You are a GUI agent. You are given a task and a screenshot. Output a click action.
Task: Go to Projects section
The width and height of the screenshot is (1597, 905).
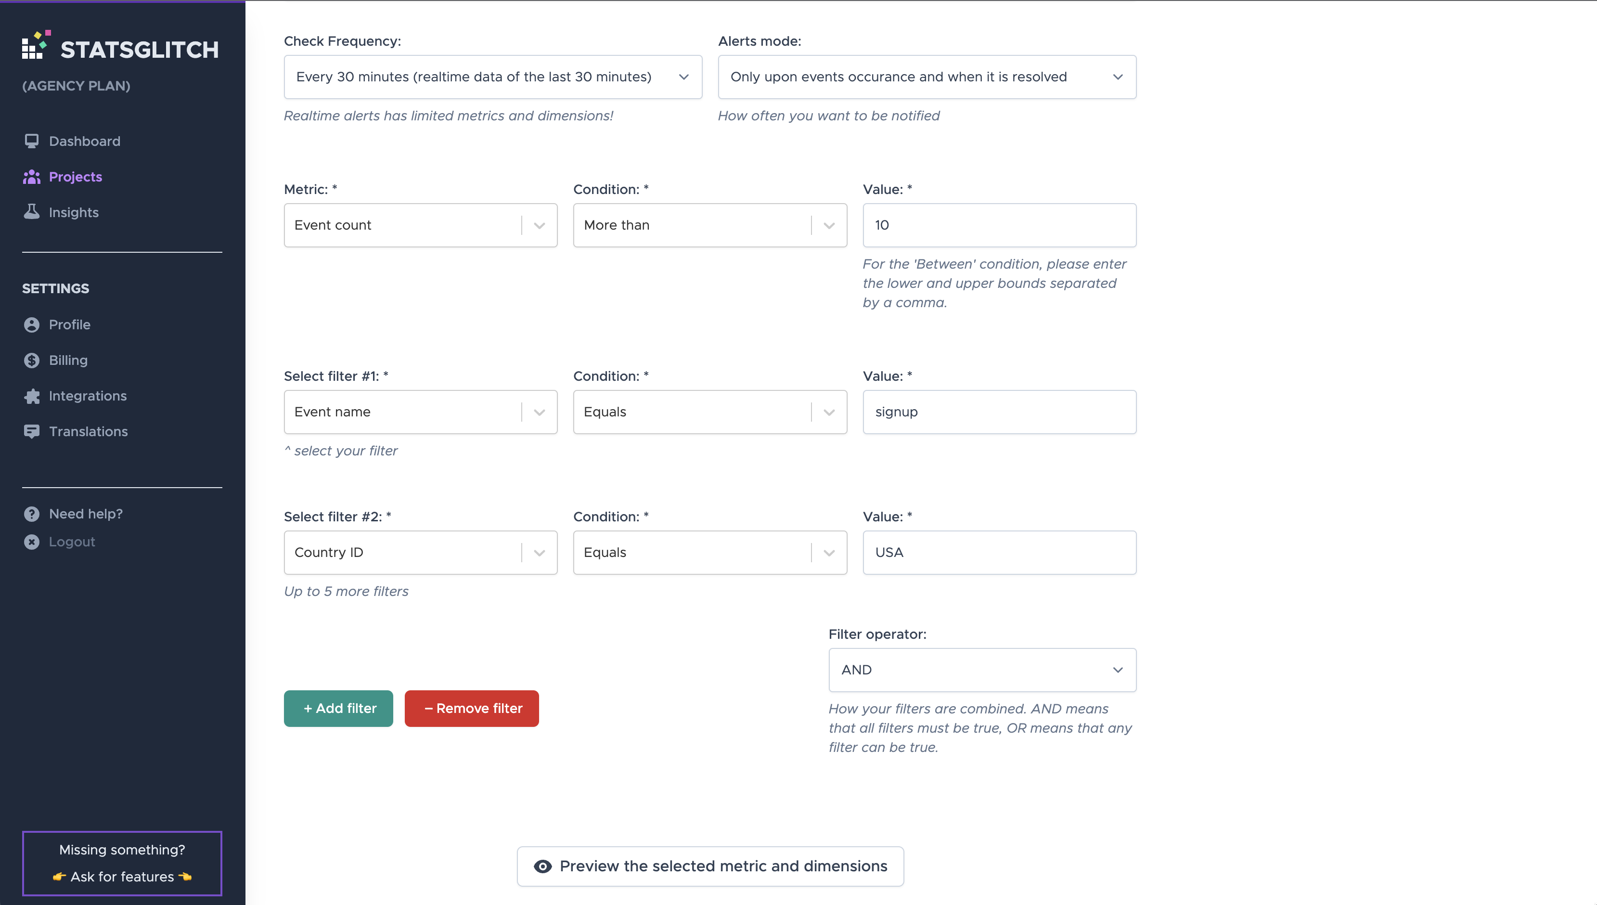75,177
